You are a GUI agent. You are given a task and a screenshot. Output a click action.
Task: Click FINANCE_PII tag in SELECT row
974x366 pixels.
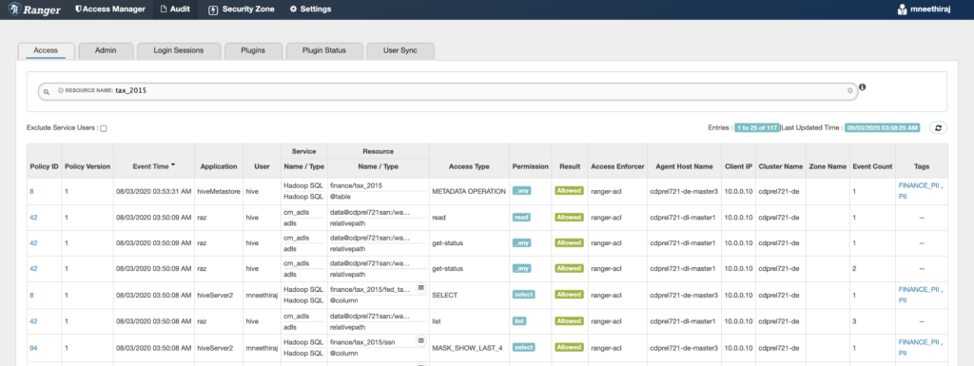click(x=920, y=289)
